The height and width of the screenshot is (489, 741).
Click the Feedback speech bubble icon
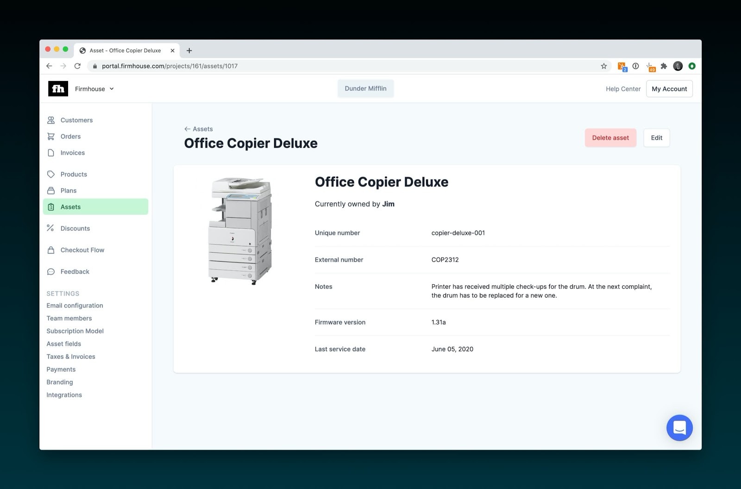tap(50, 271)
